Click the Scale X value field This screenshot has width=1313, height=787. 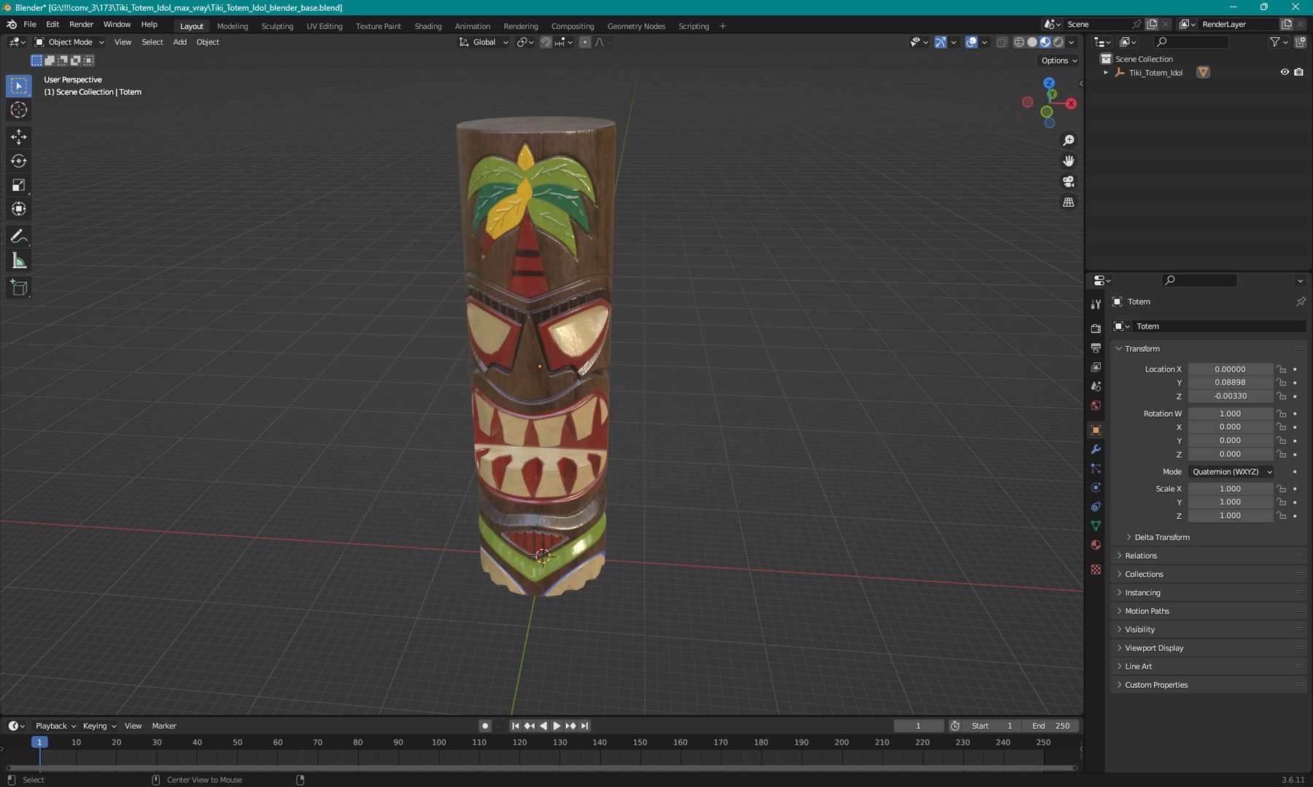(1231, 489)
